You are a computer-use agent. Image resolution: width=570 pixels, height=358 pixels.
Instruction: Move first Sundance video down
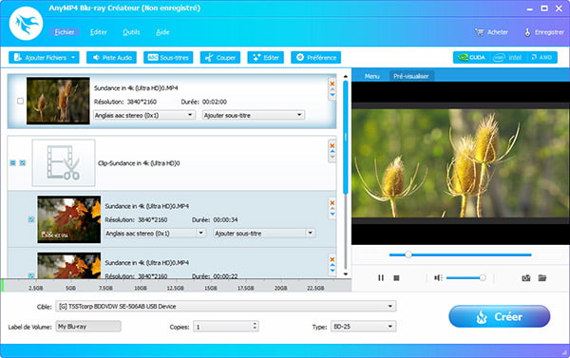click(332, 95)
